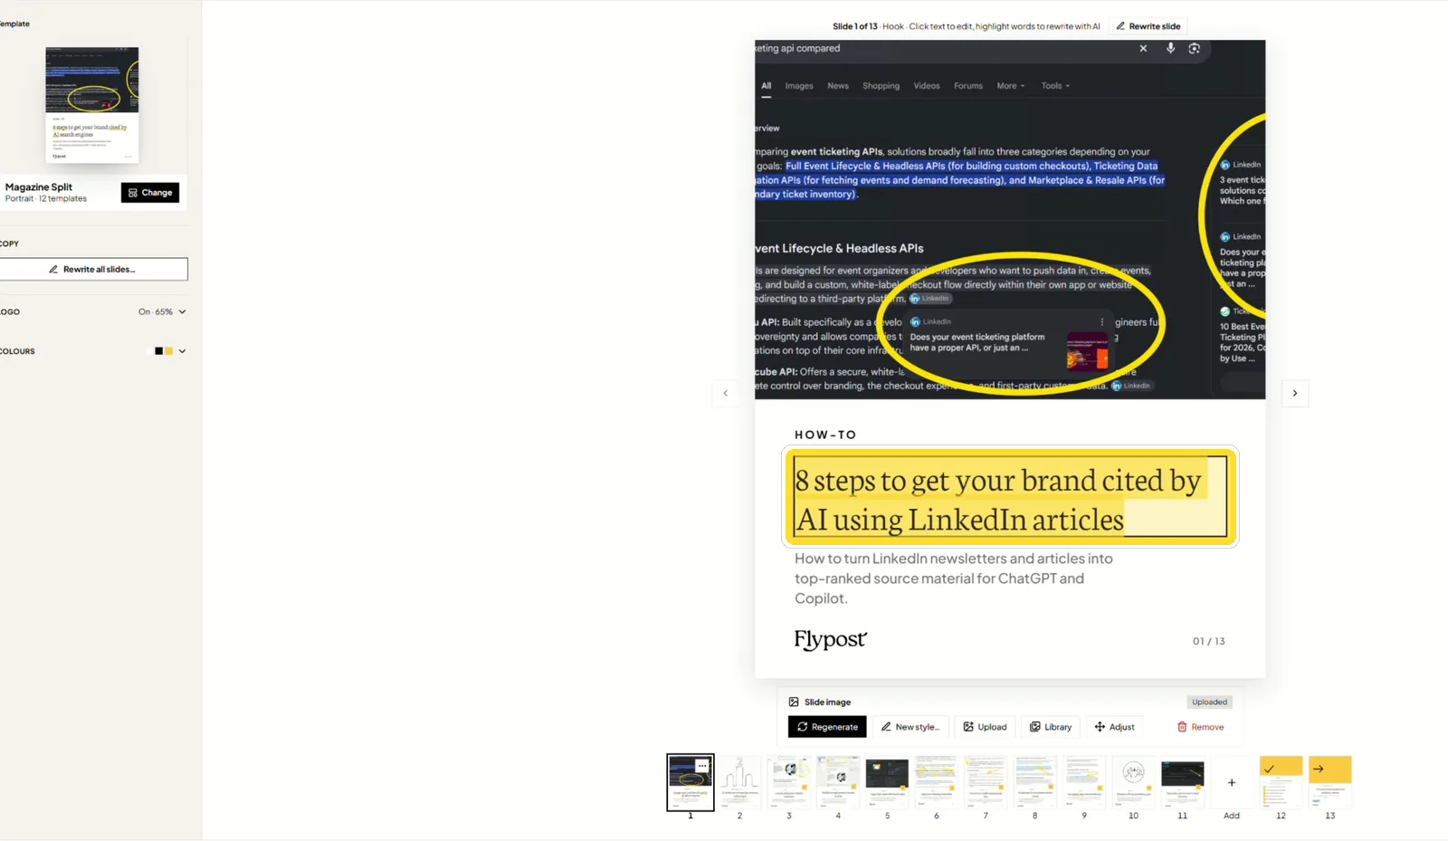The width and height of the screenshot is (1448, 841).
Task: Click the template preview thumbnail in sidebar
Action: coord(92,105)
